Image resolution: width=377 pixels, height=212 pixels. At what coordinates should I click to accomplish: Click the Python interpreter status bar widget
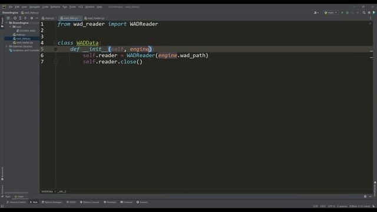360,206
